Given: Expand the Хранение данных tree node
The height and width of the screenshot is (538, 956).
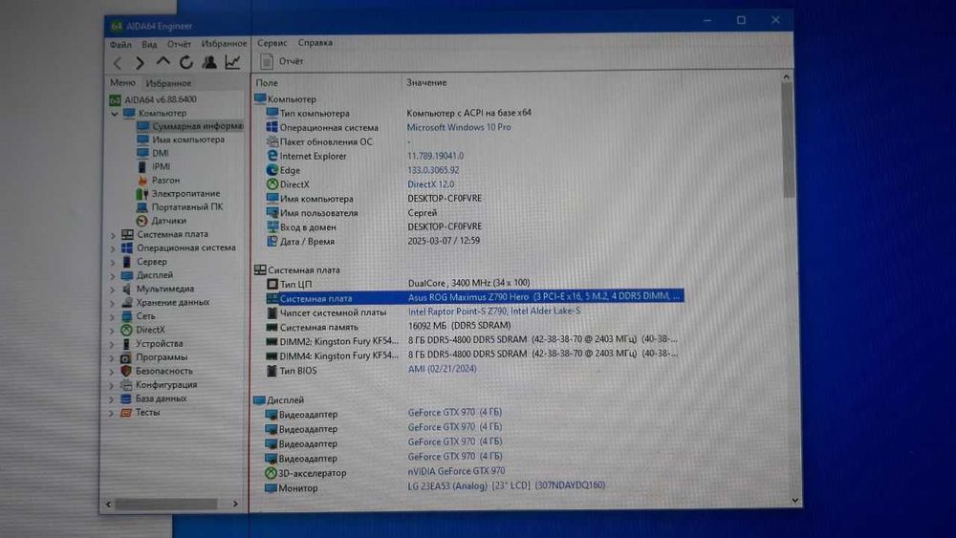Looking at the screenshot, I should tap(113, 303).
